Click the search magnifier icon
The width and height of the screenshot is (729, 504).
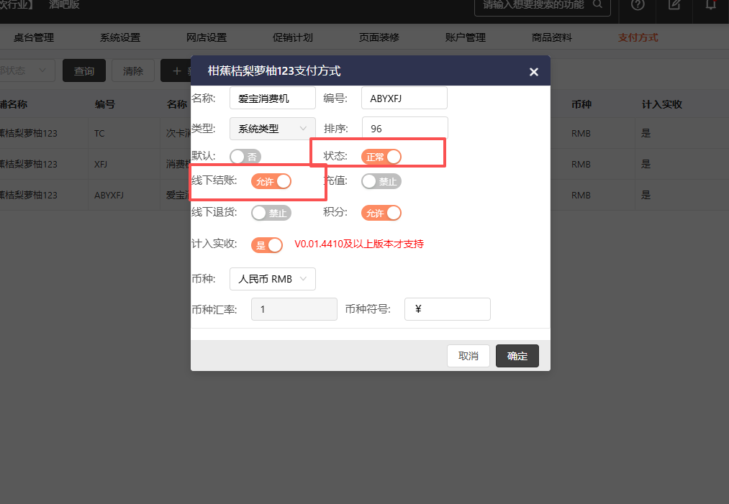point(597,5)
